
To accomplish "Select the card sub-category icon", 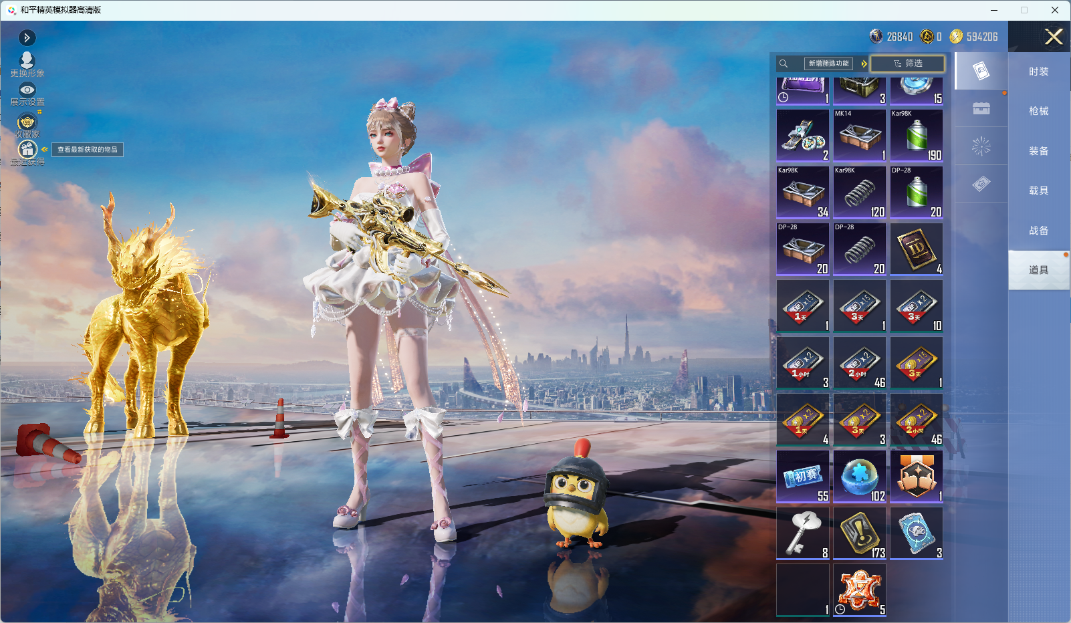I will point(981,71).
